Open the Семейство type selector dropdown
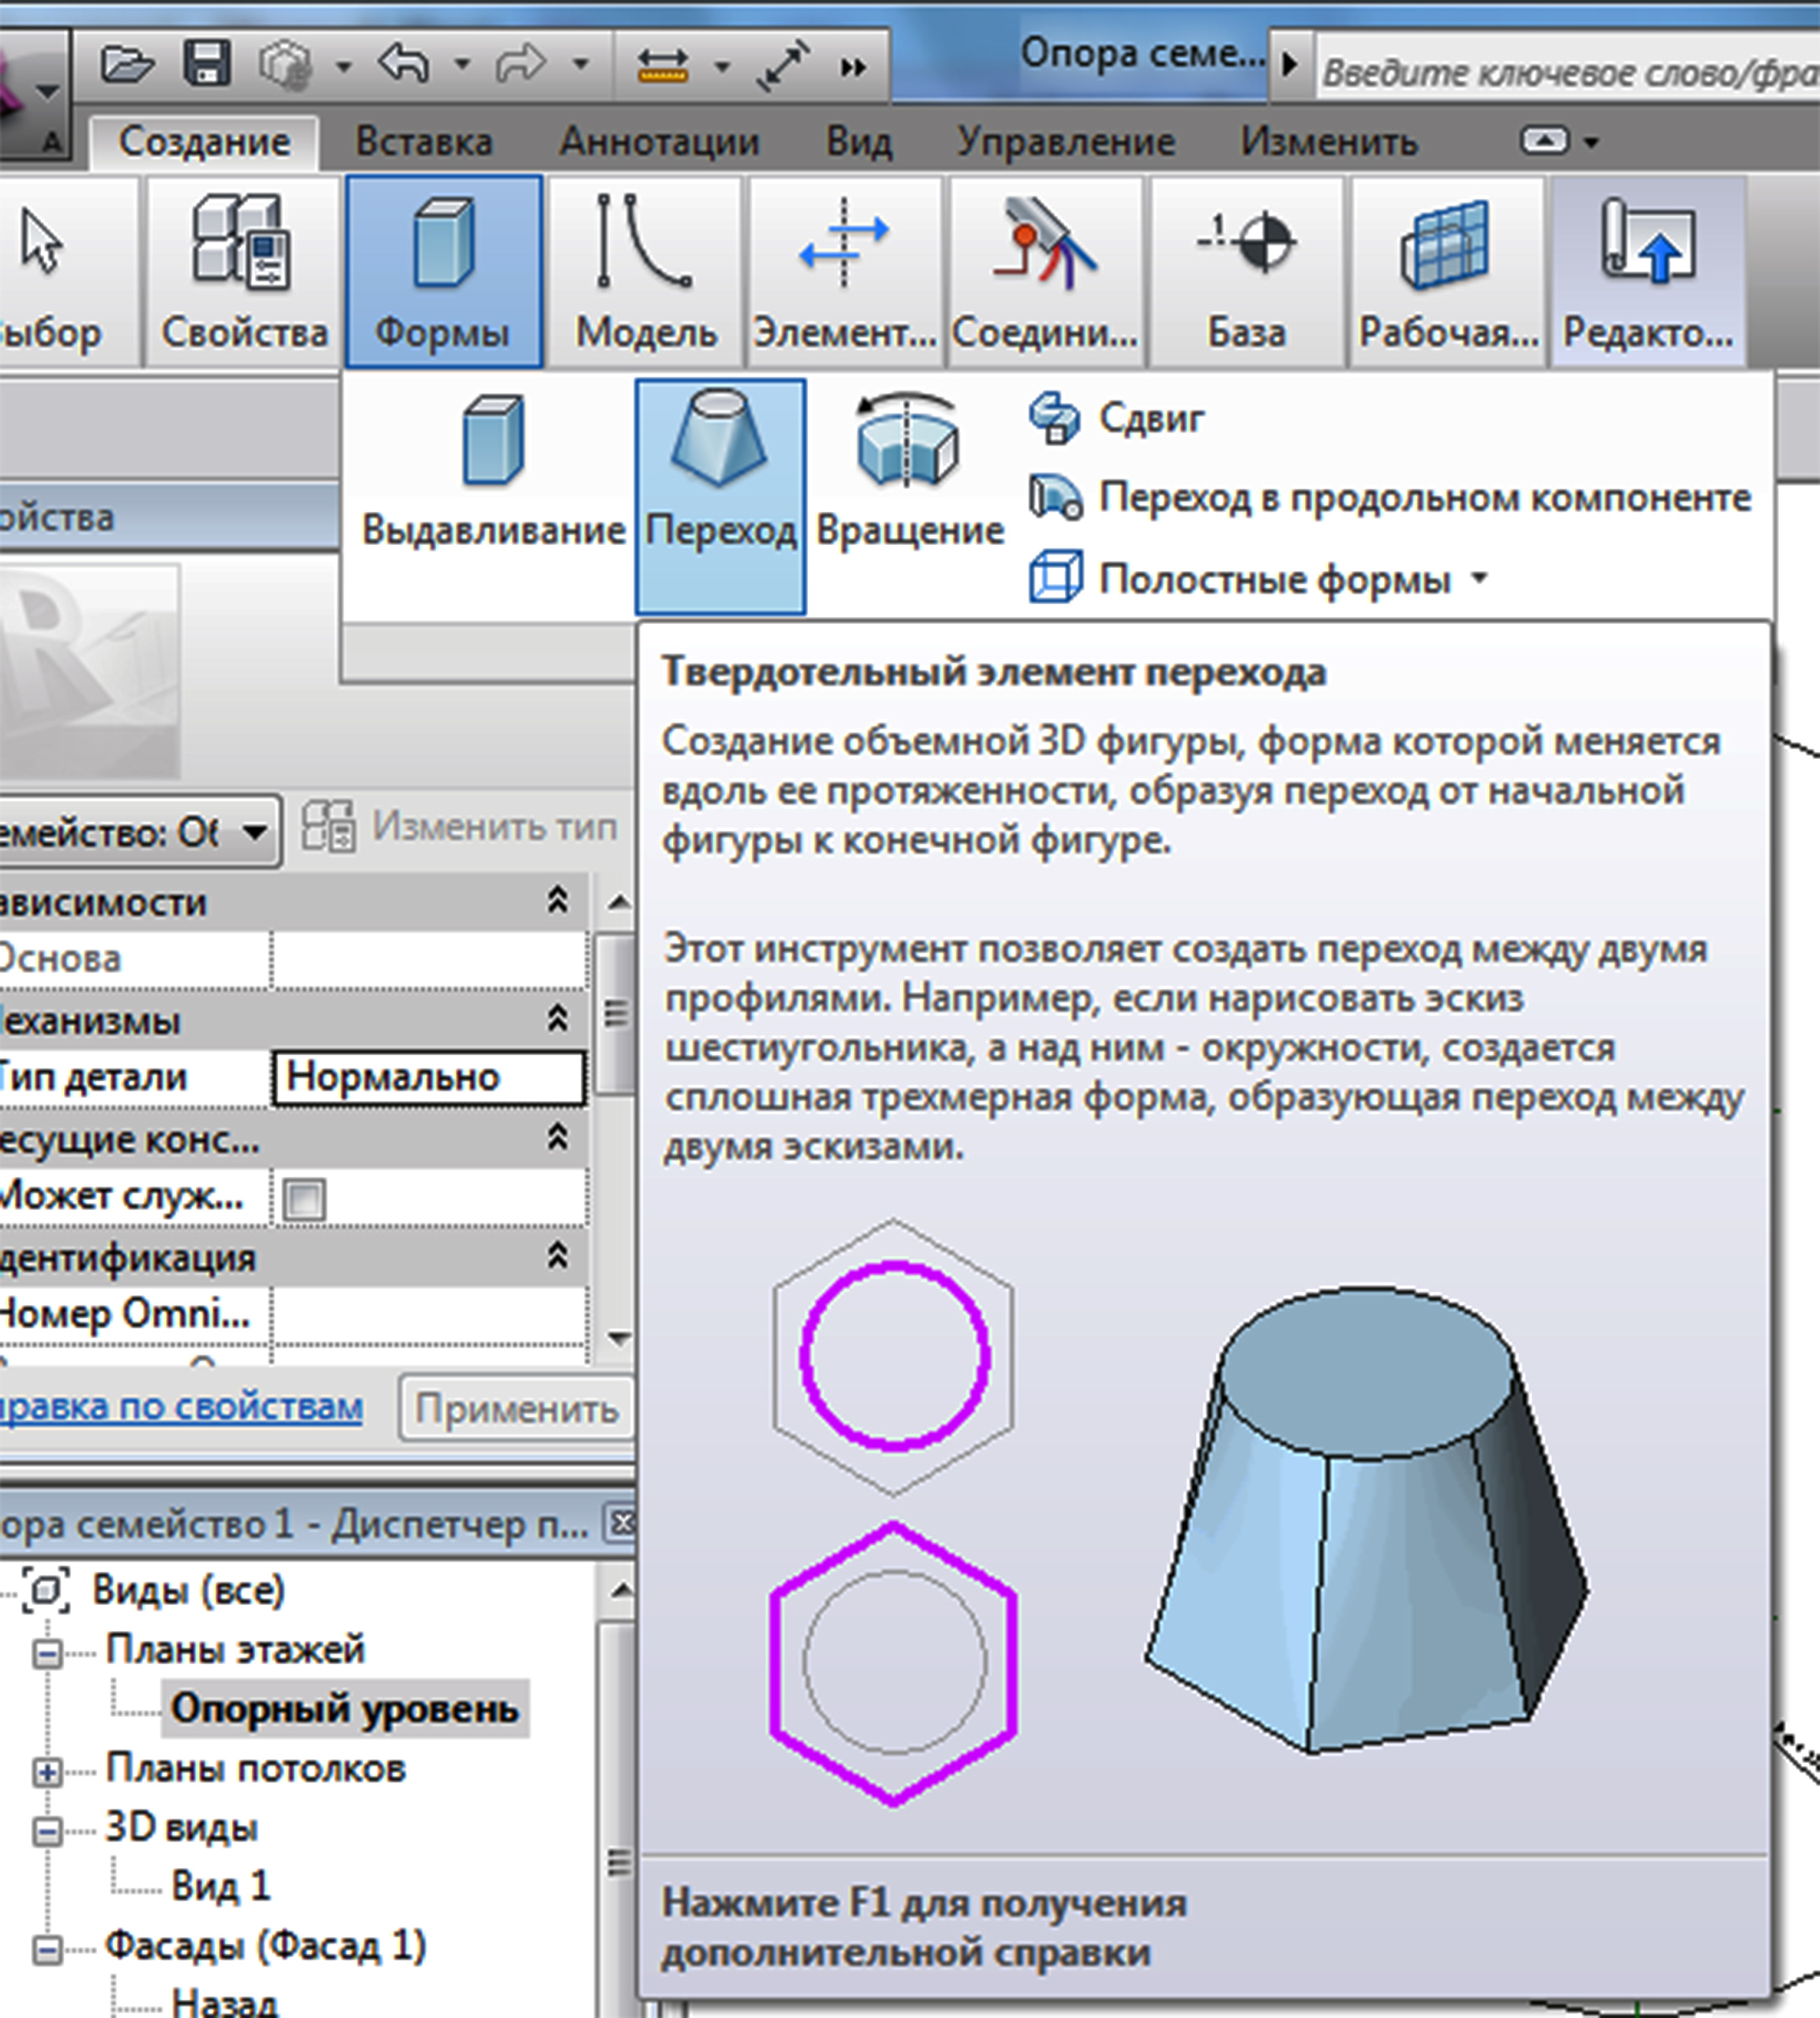 point(254,832)
